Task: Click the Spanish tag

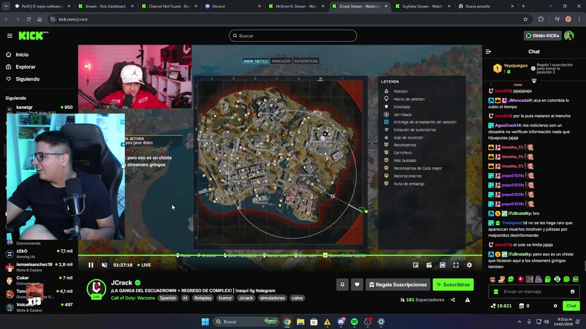Action: point(168,298)
